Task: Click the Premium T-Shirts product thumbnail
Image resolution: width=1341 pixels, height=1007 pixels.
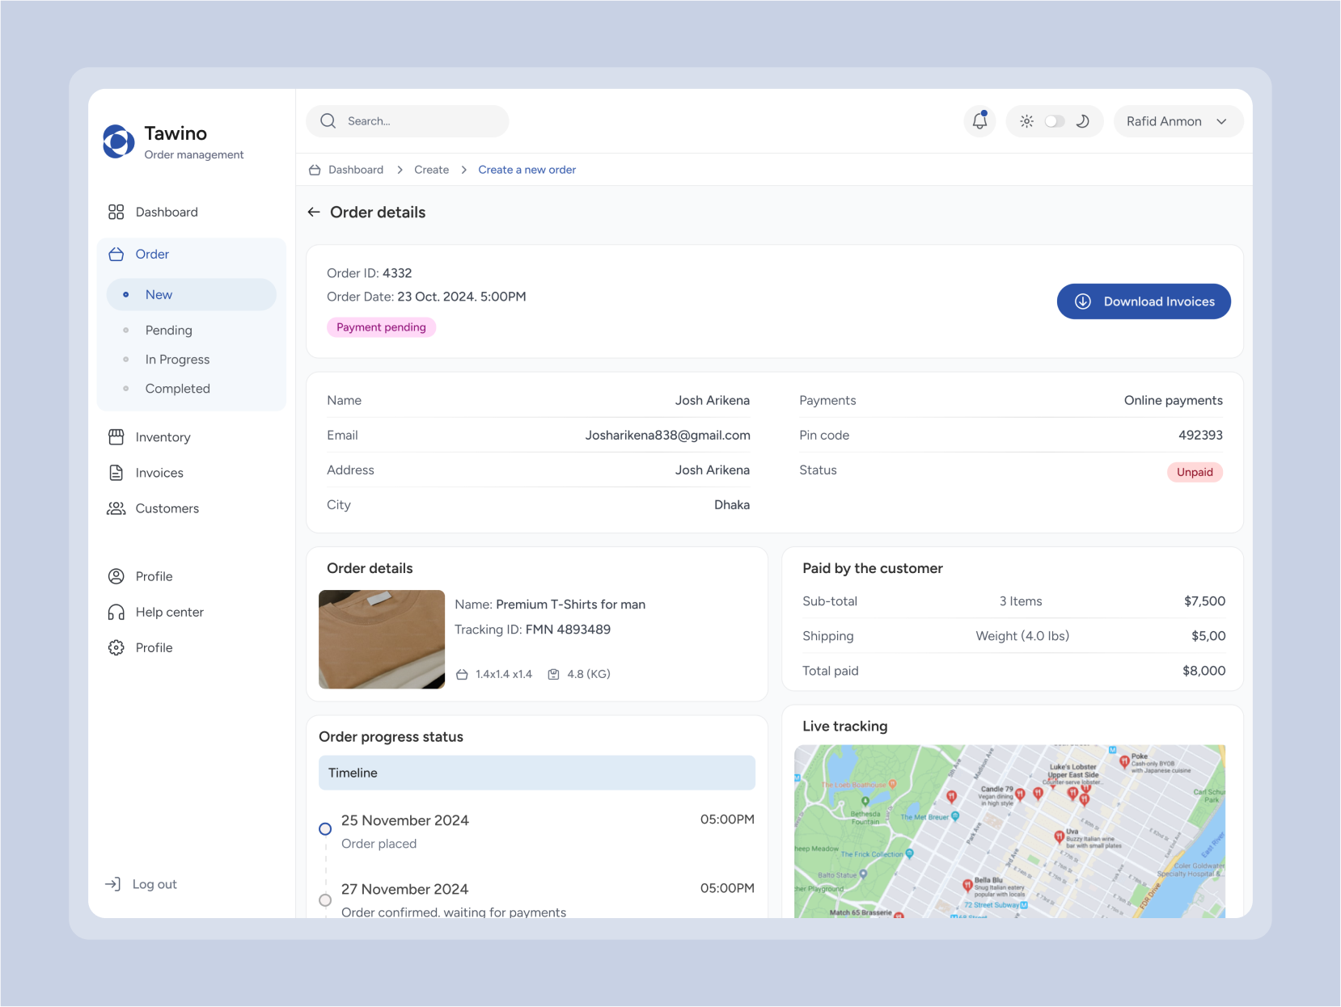Action: [x=381, y=639]
